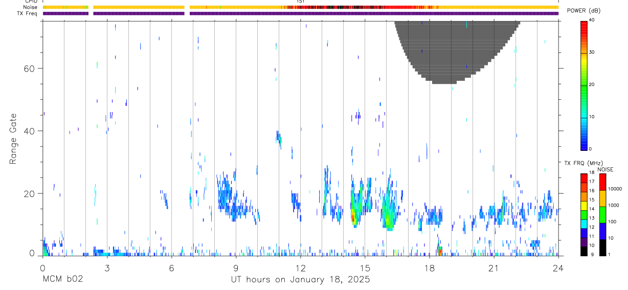Image resolution: width=628 pixels, height=290 pixels.
Task: Select the 30 tick on power scale
Action: click(x=592, y=53)
